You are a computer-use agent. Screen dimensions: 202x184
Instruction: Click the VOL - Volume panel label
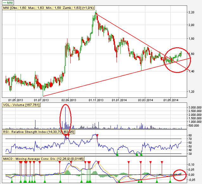point(21,105)
